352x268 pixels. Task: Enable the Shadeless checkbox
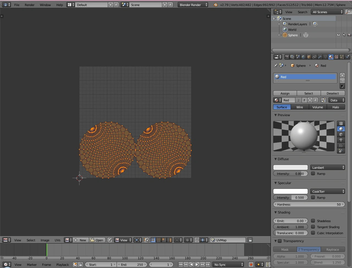[313, 221]
